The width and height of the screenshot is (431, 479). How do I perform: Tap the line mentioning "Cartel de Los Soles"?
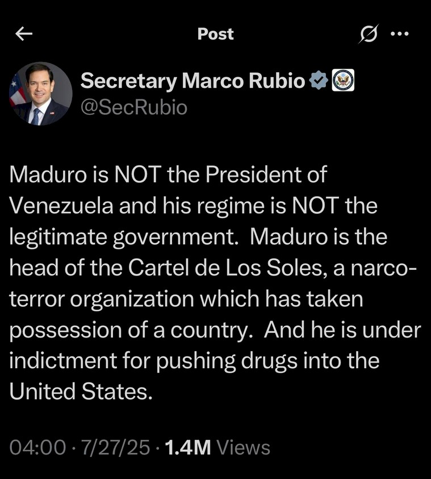tap(213, 268)
